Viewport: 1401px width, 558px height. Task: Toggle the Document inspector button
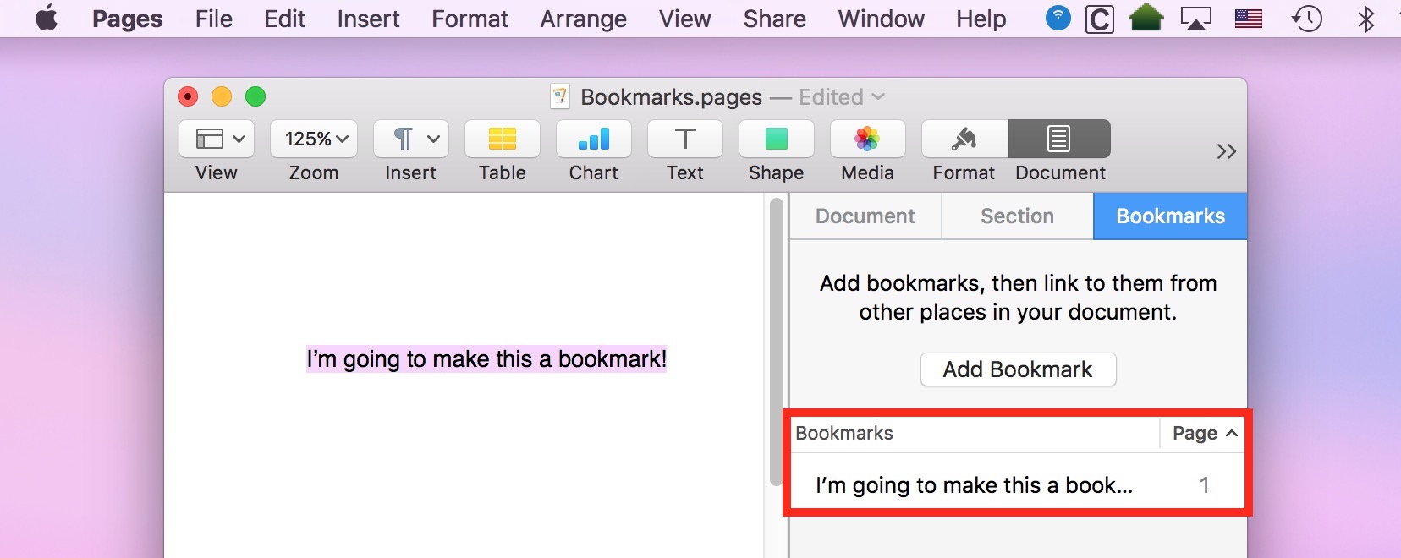coord(1059,139)
